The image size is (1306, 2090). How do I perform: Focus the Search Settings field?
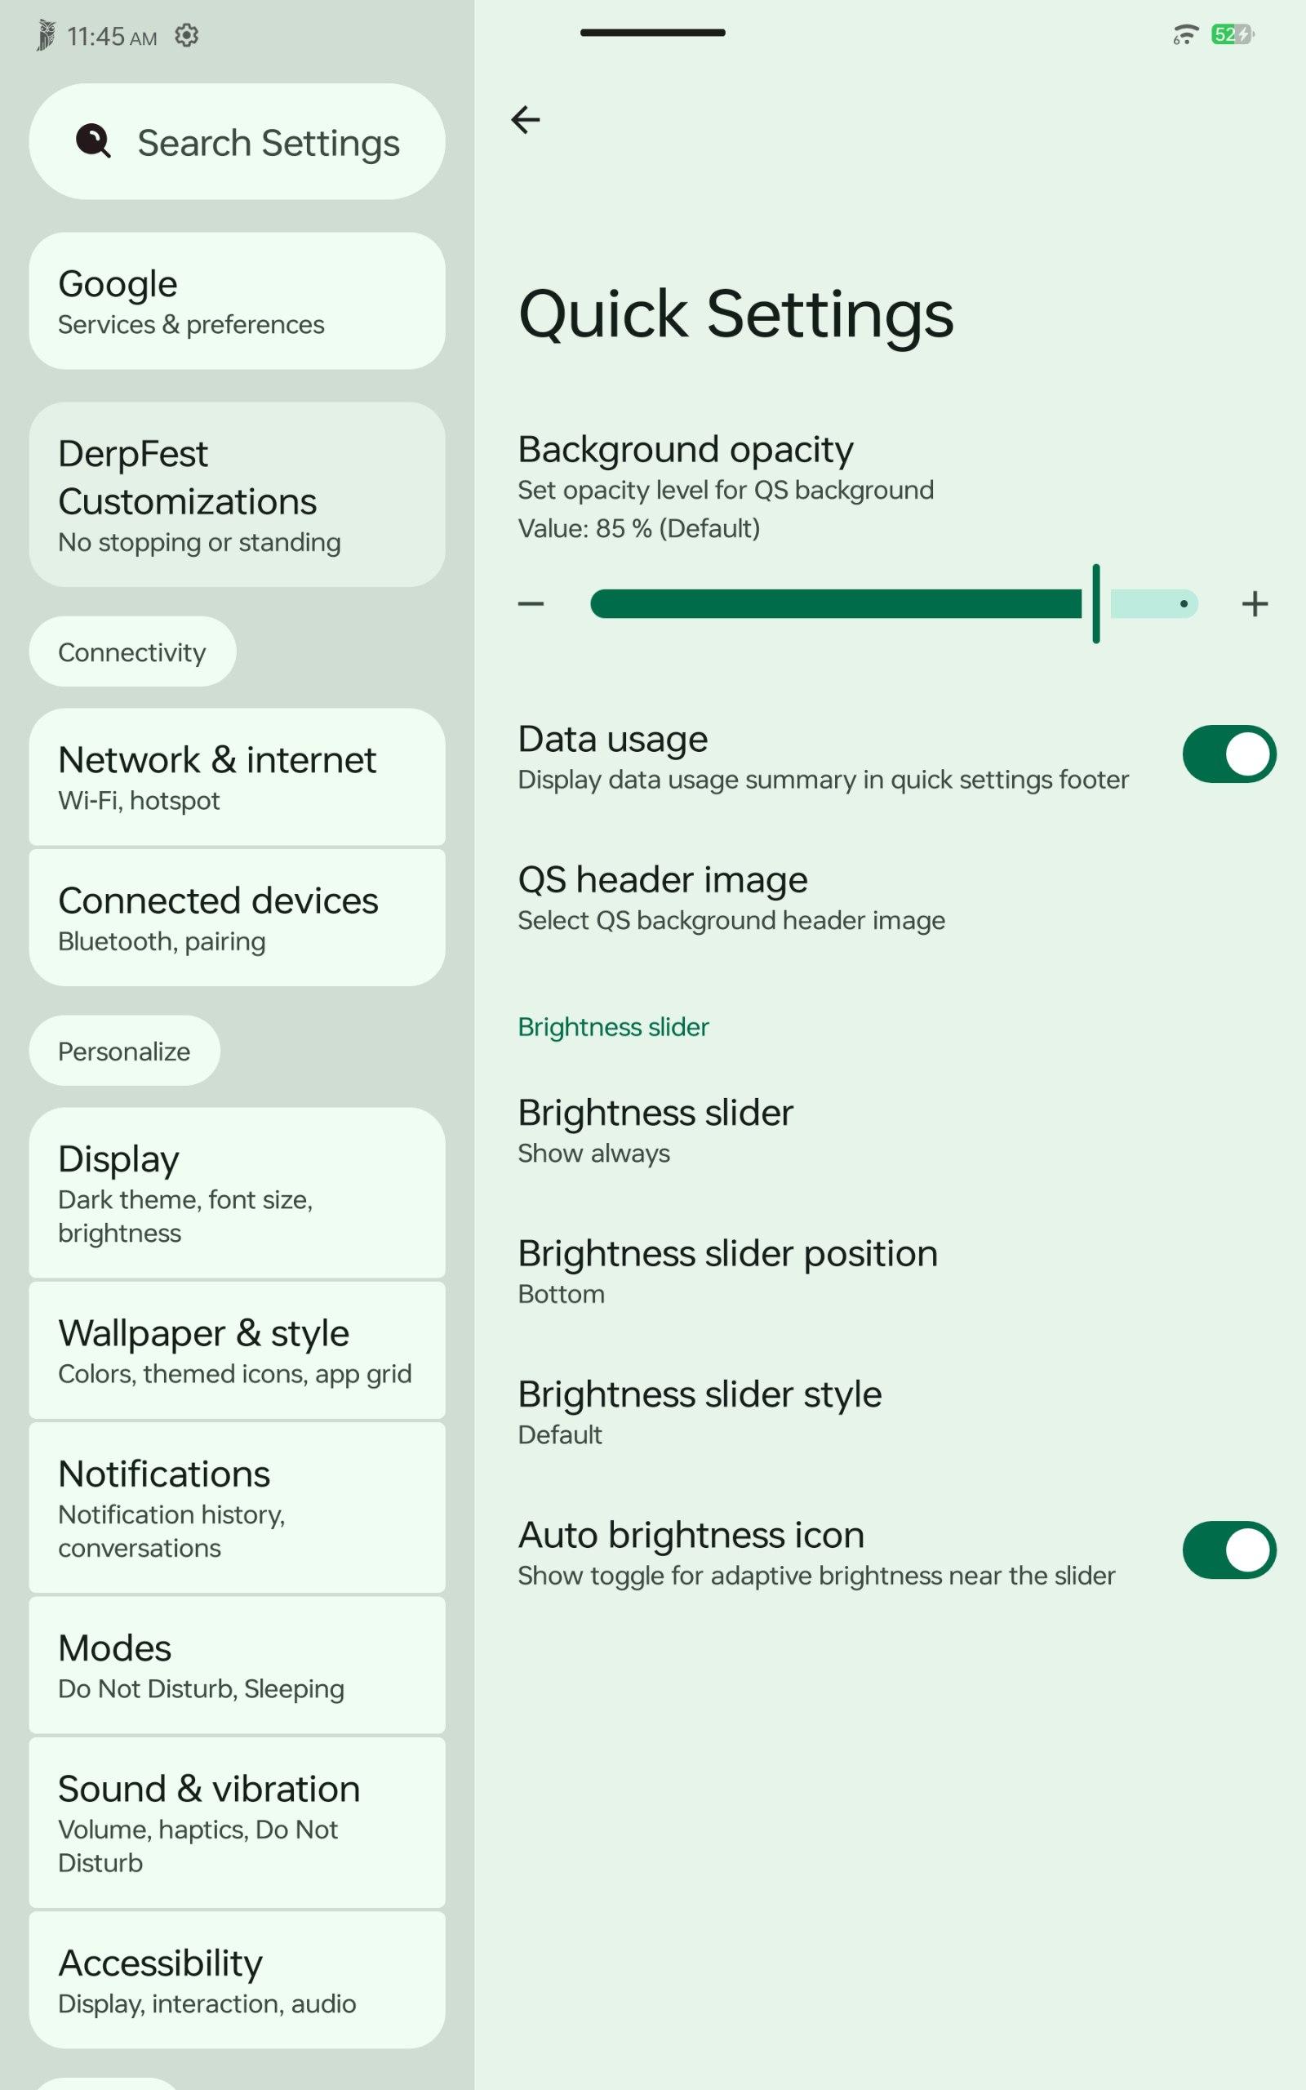click(x=237, y=141)
